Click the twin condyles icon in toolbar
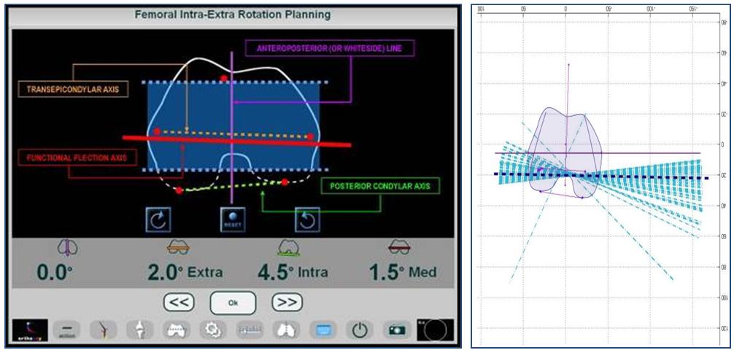The width and height of the screenshot is (734, 350). pos(285,330)
